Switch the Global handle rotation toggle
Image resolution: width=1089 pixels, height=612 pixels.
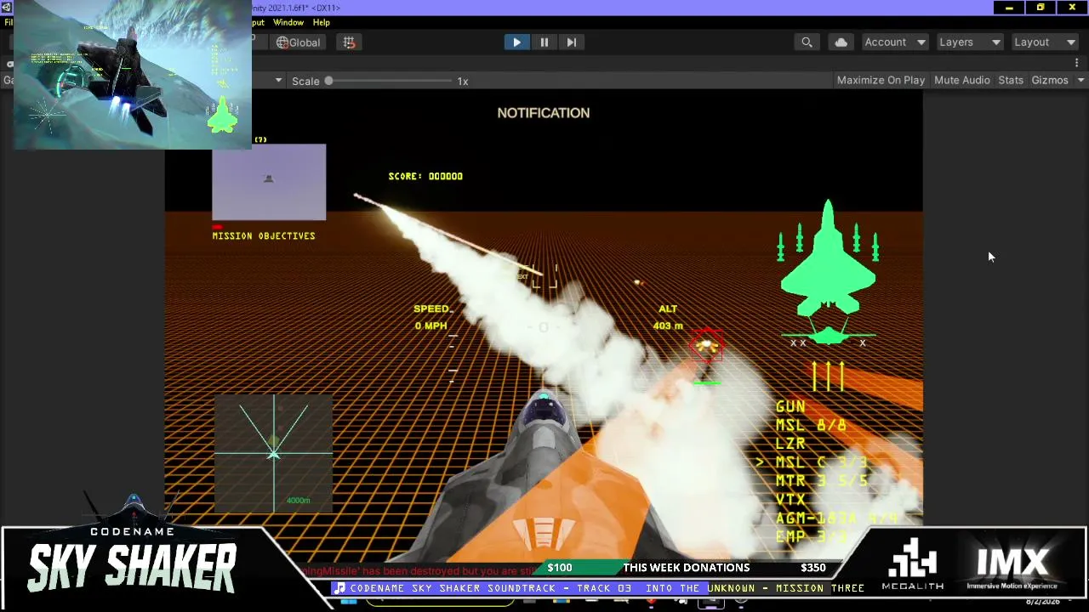point(299,42)
